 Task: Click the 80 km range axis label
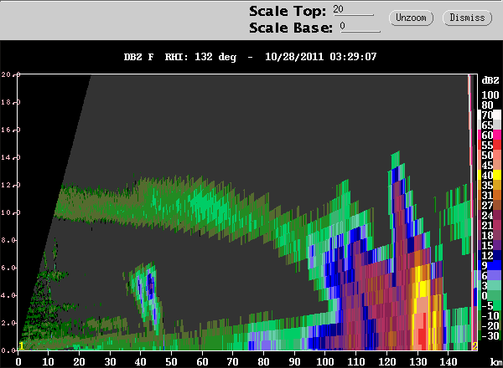(263, 362)
